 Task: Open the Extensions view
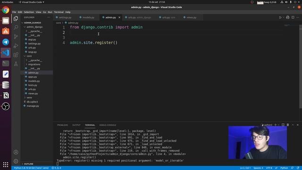tap(16, 55)
